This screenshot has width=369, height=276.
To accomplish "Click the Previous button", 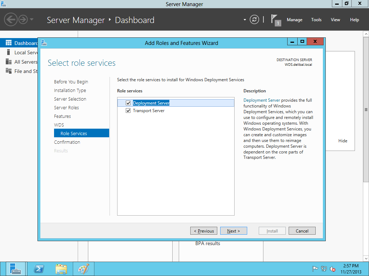I will [204, 231].
